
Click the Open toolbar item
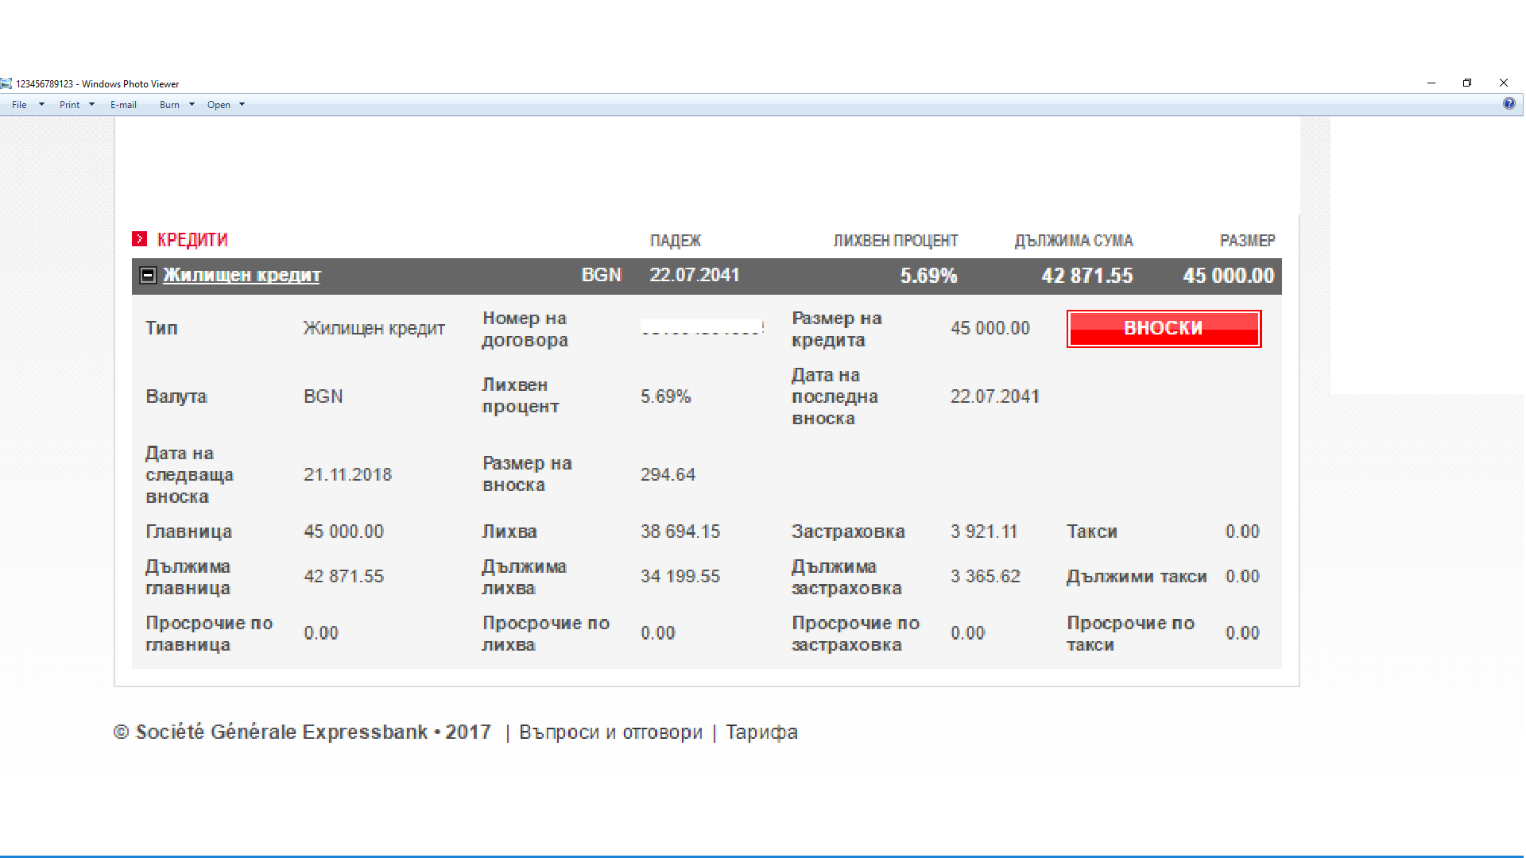click(x=219, y=105)
